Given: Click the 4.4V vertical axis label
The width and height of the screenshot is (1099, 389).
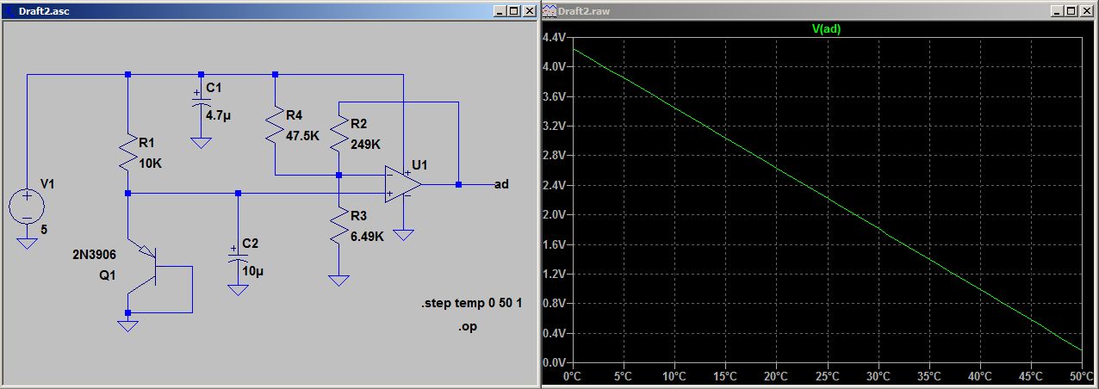Looking at the screenshot, I should pyautogui.click(x=554, y=38).
